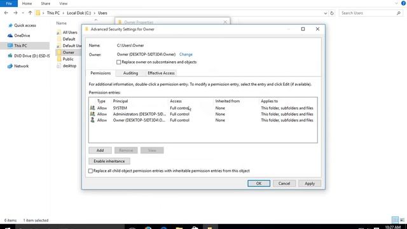
Task: Open the Explorer help icon
Action: click(403, 3)
